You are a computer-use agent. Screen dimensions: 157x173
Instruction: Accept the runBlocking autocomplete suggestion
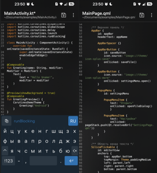(x=24, y=121)
